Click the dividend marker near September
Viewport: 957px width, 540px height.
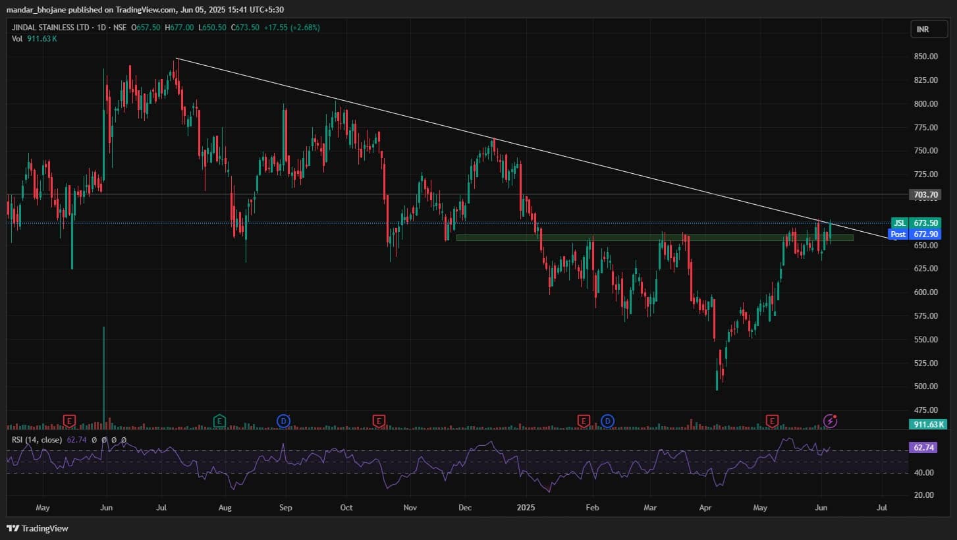[283, 421]
